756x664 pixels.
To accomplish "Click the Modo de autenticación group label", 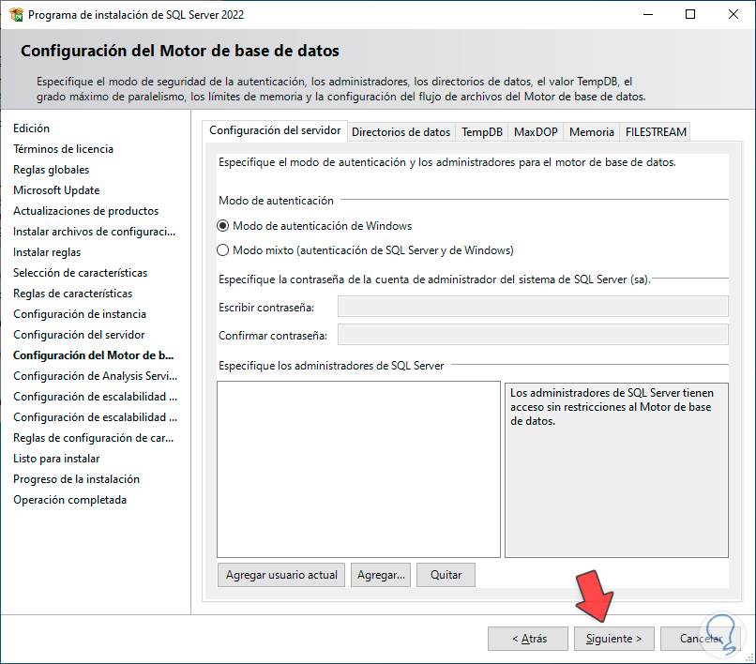I will coord(276,201).
